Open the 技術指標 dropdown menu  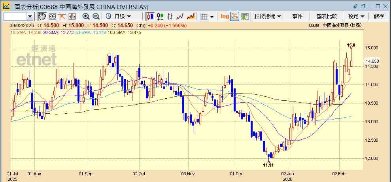268,17
